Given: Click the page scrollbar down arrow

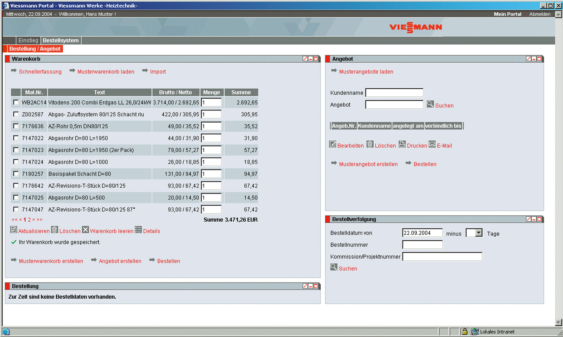Looking at the screenshot, I should tap(558, 322).
